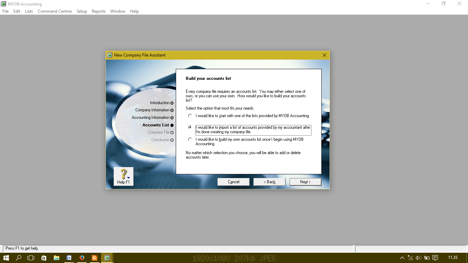Show hidden system tray icons
Viewport: 468px width, 263px height.
click(402, 258)
